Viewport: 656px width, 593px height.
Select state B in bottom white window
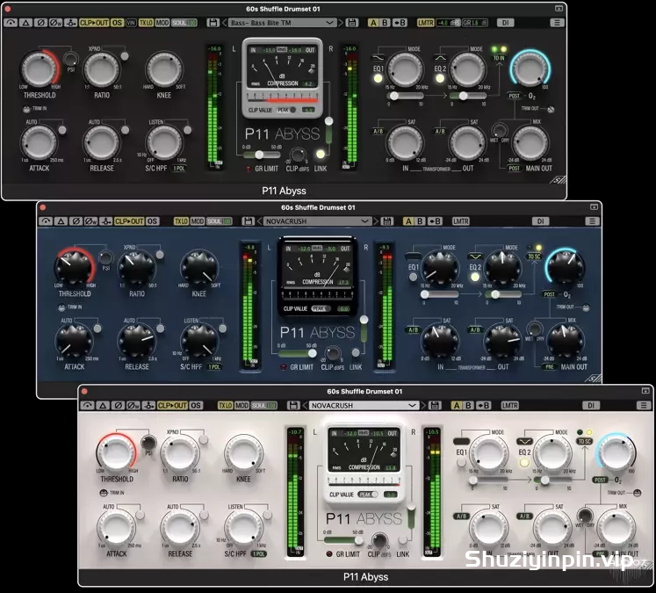point(469,405)
